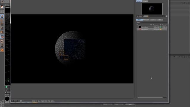Click the navigator zoom percentage field
Image resolution: width=190 pixels, height=107 pixels.
[140, 16]
